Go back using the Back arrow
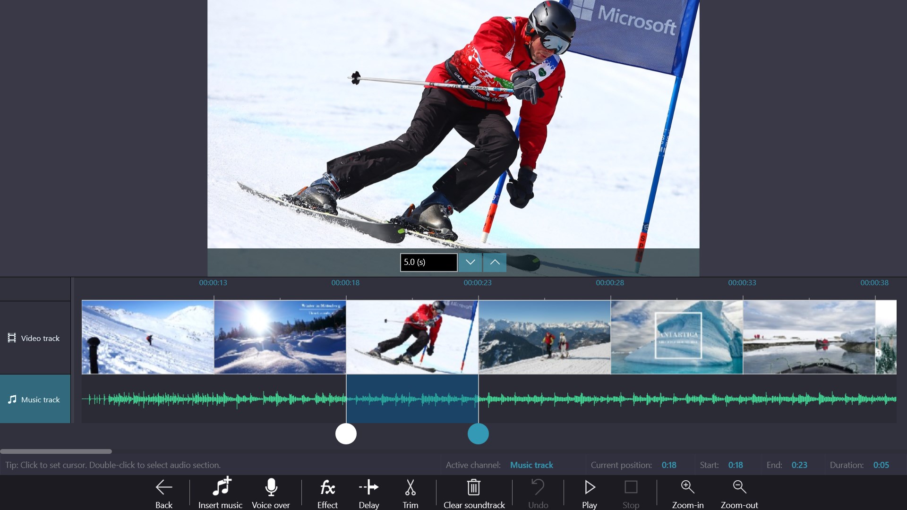The image size is (907, 510). pos(163,492)
